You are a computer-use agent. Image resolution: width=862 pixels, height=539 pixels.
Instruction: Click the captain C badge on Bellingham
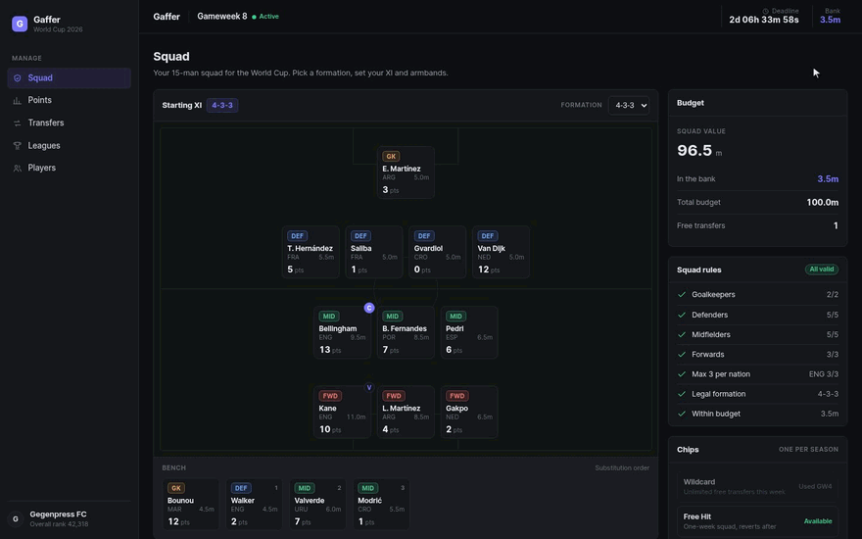369,308
